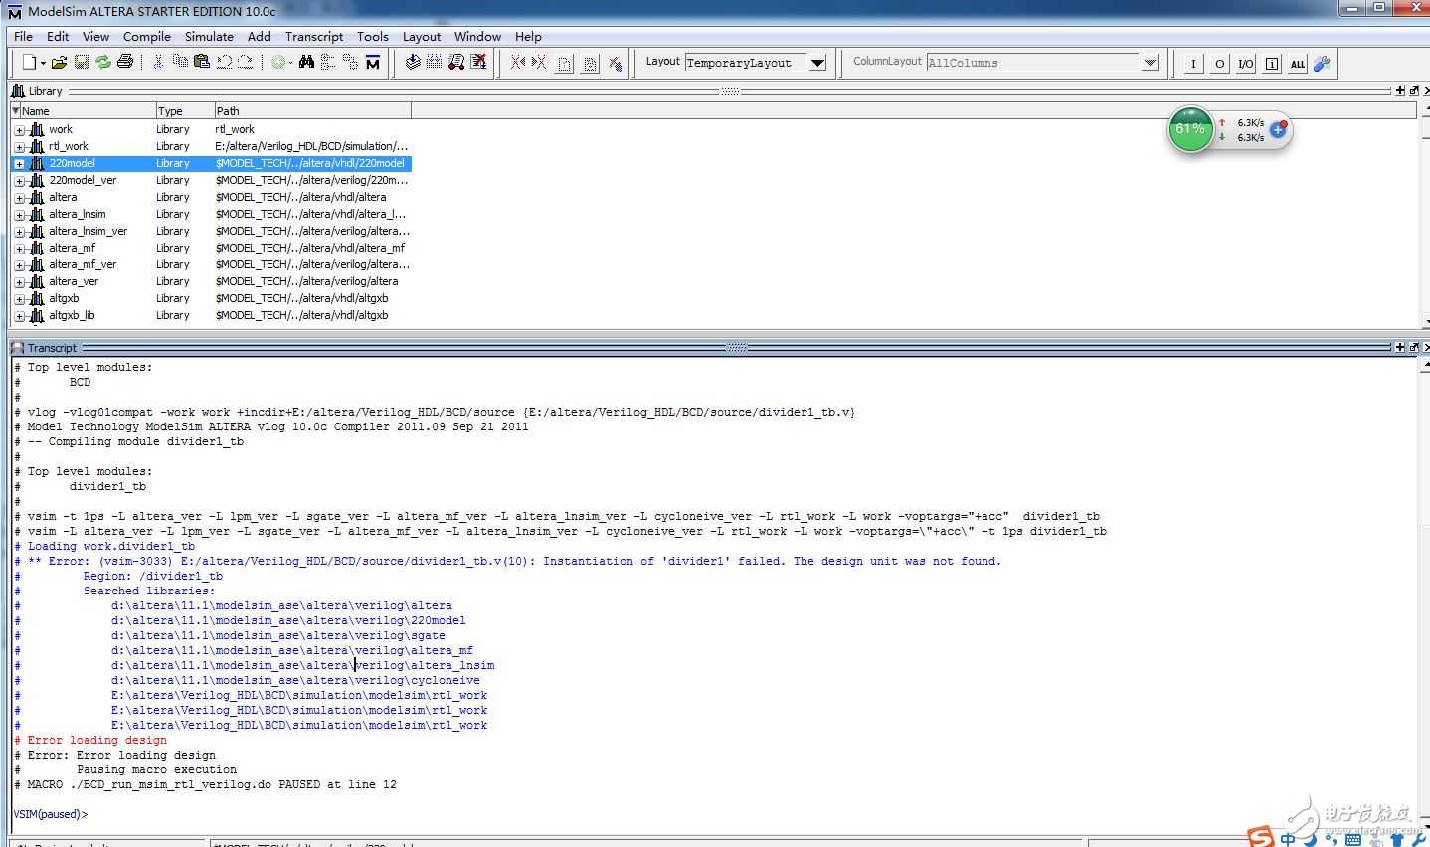Sort by the Type column header
The height and width of the screenshot is (847, 1430).
point(185,110)
